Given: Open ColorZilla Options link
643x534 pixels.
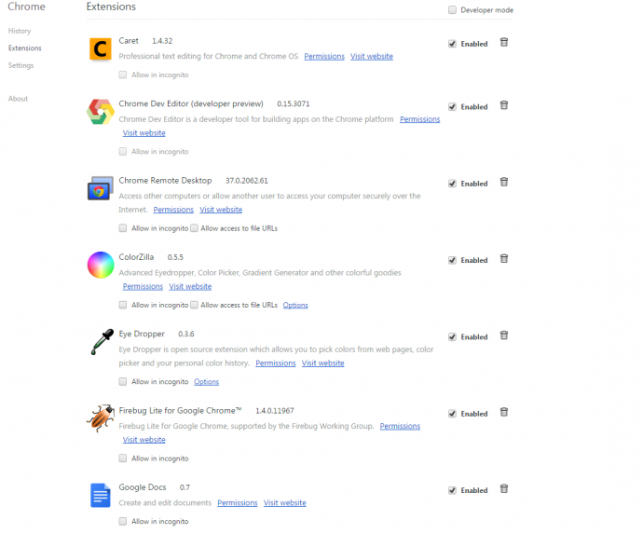Looking at the screenshot, I should 295,305.
